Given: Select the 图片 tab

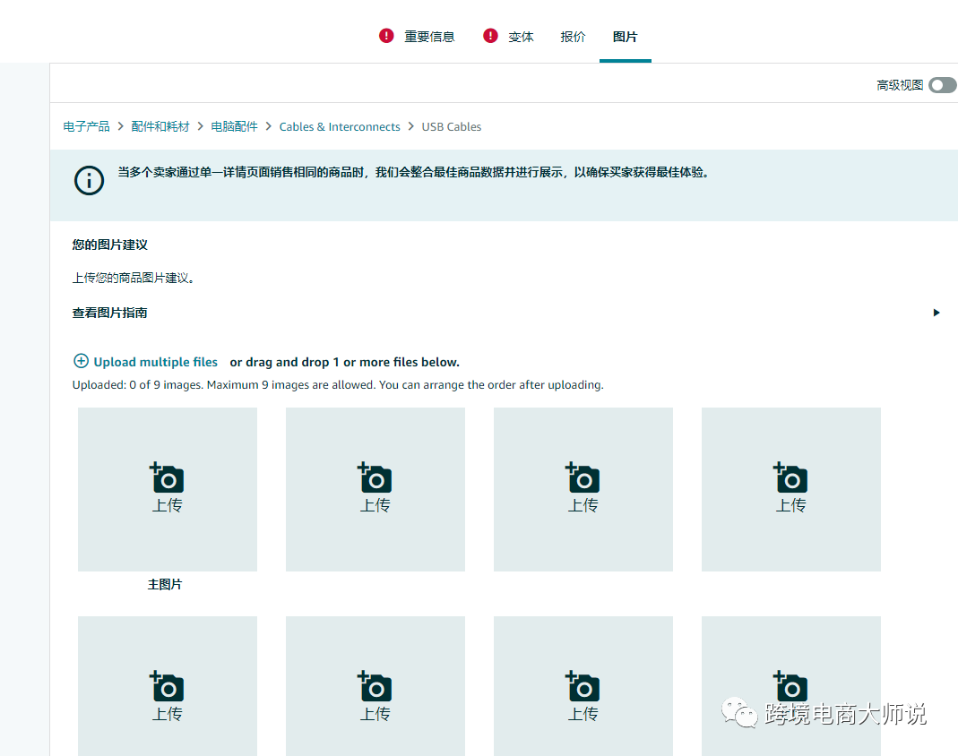Looking at the screenshot, I should 625,37.
